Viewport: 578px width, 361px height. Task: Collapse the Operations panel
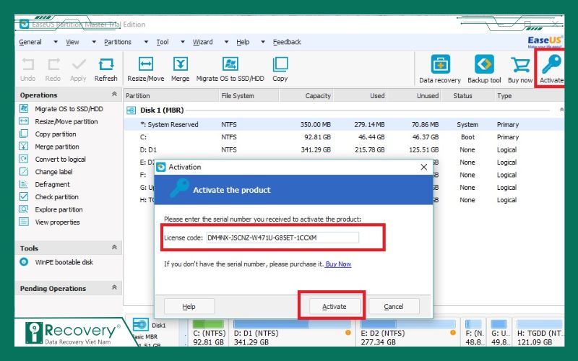click(x=114, y=95)
